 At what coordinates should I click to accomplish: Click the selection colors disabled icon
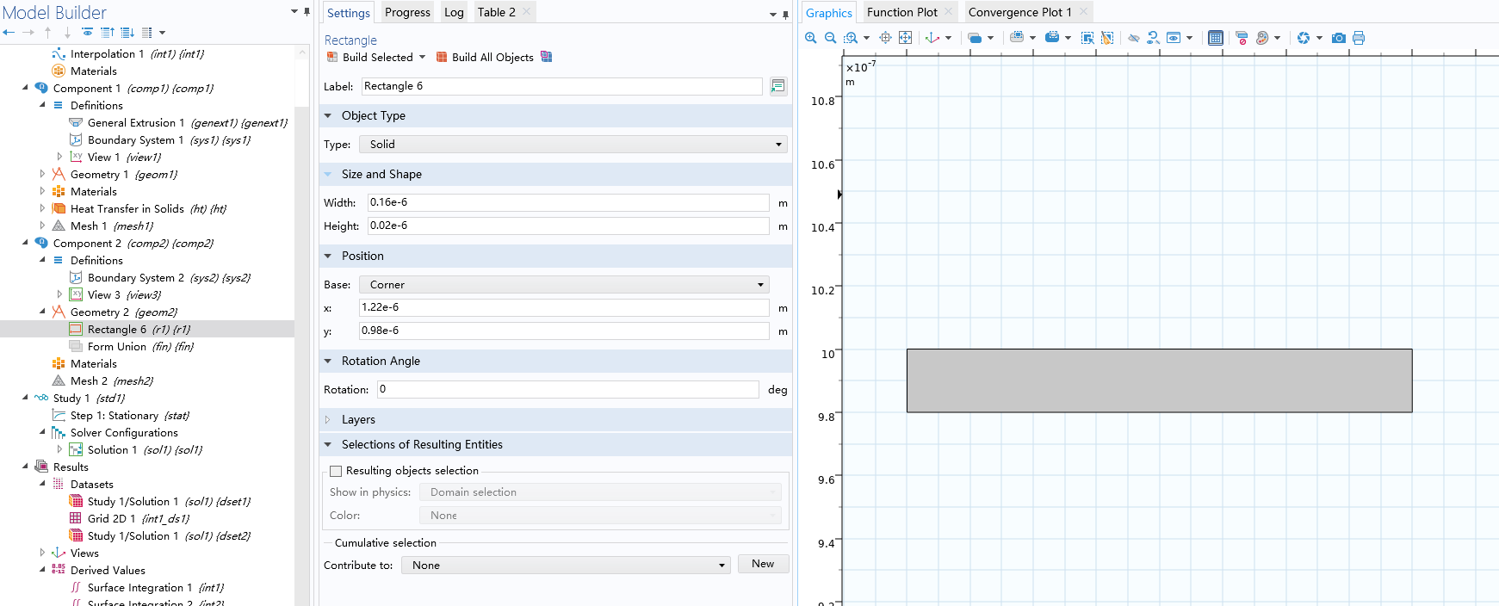tap(1242, 38)
